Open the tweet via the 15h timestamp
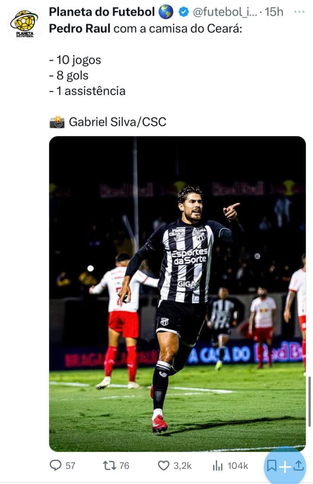Image resolution: width=313 pixels, height=484 pixels. tap(274, 12)
